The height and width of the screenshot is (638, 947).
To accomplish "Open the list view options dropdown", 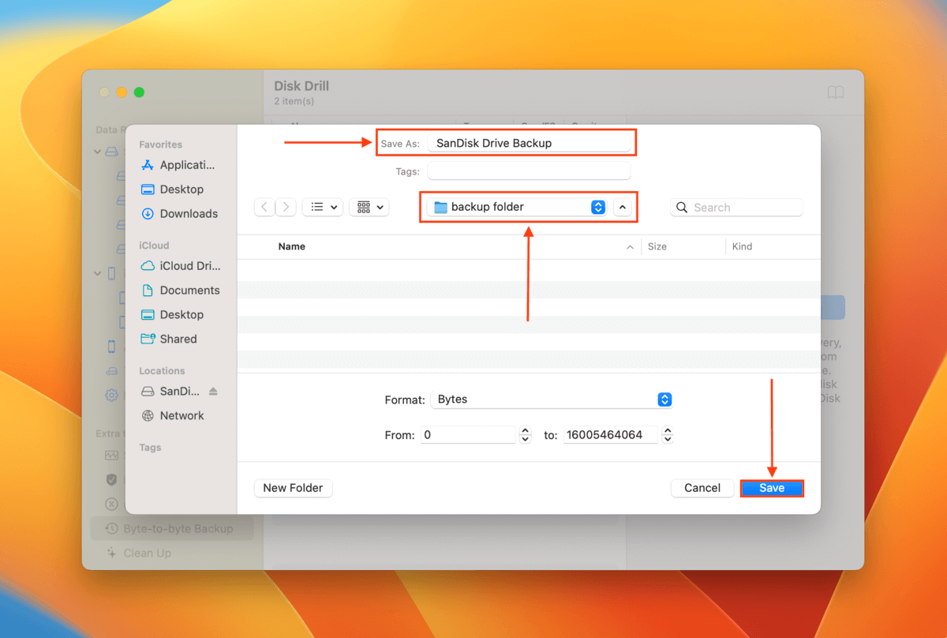I will pyautogui.click(x=322, y=207).
